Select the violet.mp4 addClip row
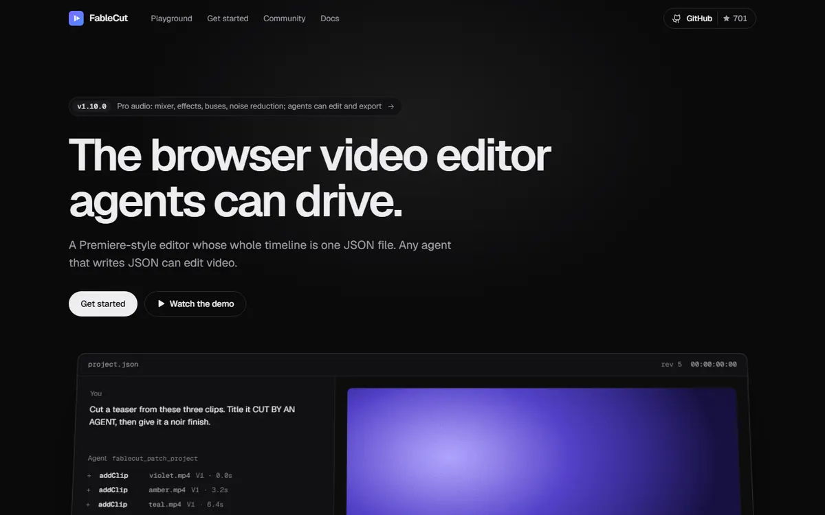This screenshot has width=825, height=515. tap(159, 475)
